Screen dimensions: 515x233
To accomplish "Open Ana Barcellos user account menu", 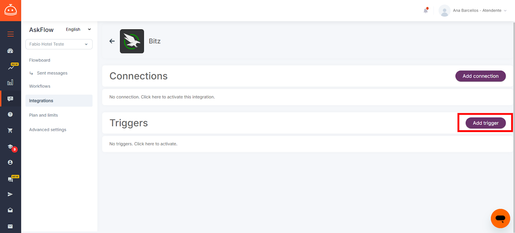I will click(473, 11).
